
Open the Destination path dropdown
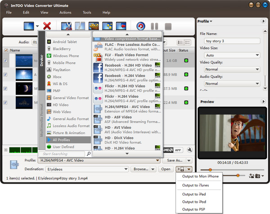click(x=126, y=169)
